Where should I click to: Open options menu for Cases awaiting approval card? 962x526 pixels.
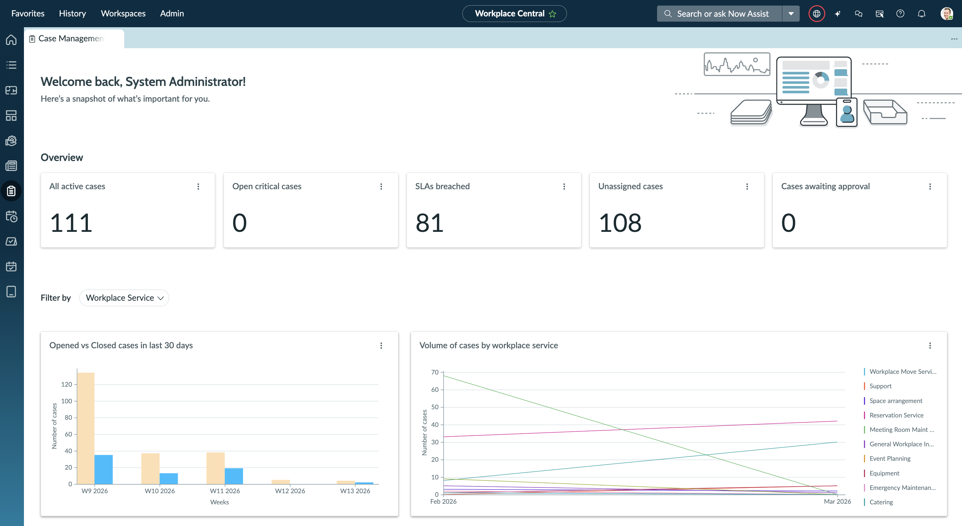point(930,186)
